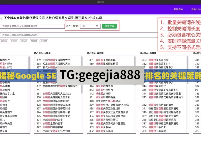Click row 330 女明星头像图片大全清新

point(53,97)
